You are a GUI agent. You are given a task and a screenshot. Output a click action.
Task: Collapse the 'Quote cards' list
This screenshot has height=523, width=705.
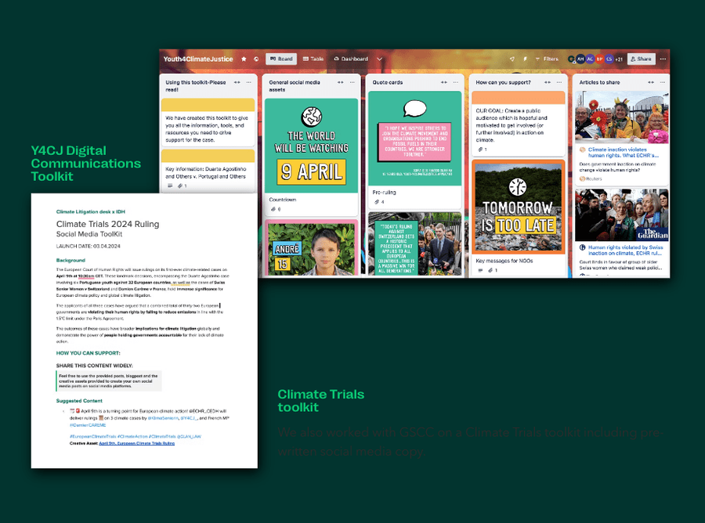coord(444,82)
